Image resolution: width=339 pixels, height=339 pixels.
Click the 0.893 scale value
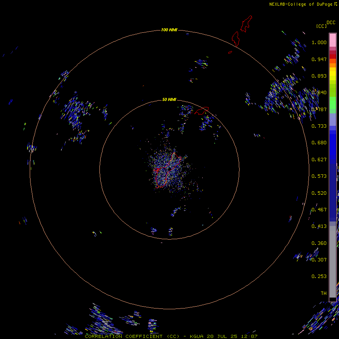319,76
